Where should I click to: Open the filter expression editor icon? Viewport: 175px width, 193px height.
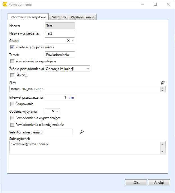point(162,83)
